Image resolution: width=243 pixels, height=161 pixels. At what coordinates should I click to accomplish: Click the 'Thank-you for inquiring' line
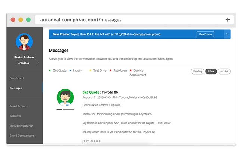[117, 114]
